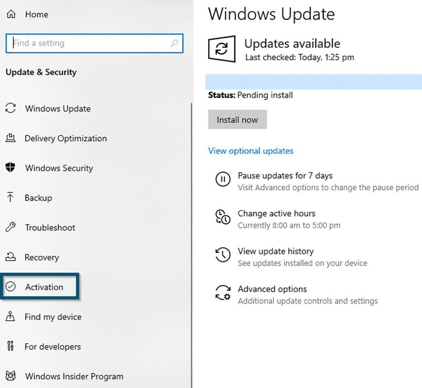This screenshot has height=388, width=422.
Task: Open Delivery Optimization settings
Action: 66,138
